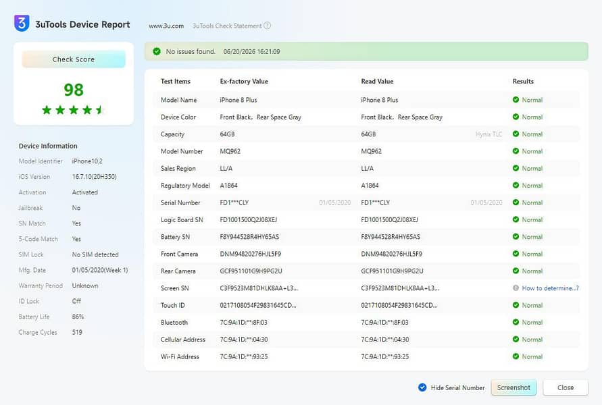Click the Close button
The width and height of the screenshot is (602, 405).
tap(566, 387)
